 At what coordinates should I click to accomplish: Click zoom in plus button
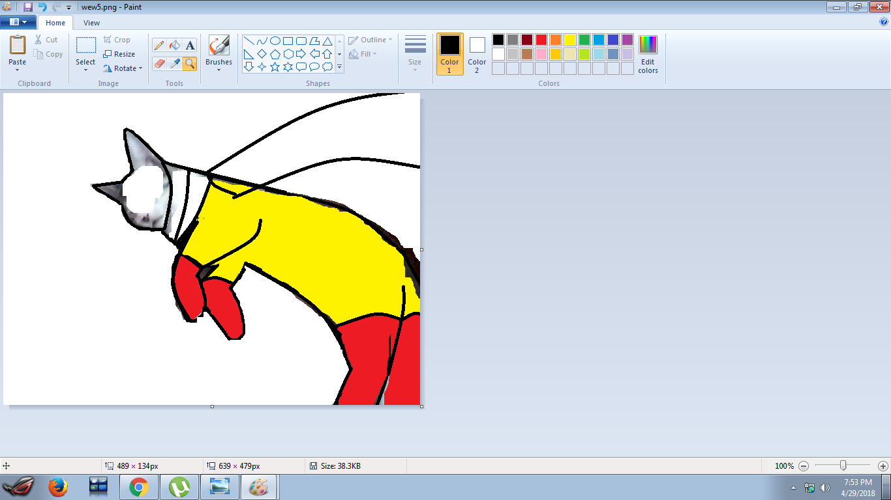(883, 466)
